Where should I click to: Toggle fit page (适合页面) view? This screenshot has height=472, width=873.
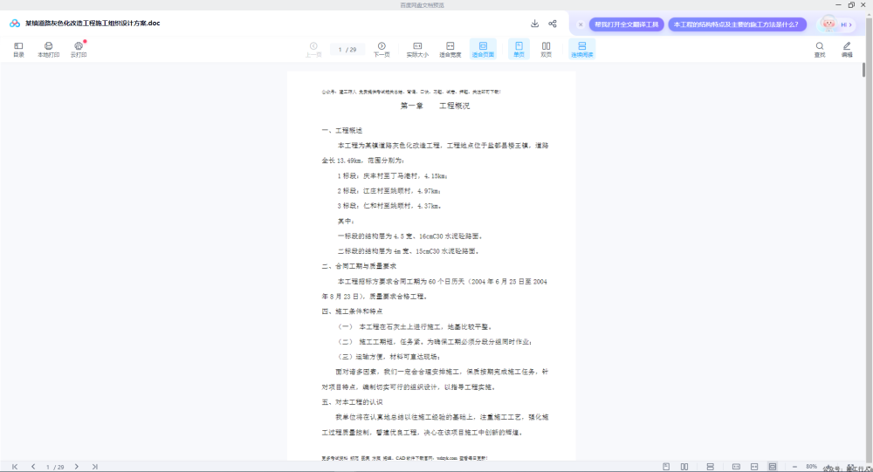(483, 49)
